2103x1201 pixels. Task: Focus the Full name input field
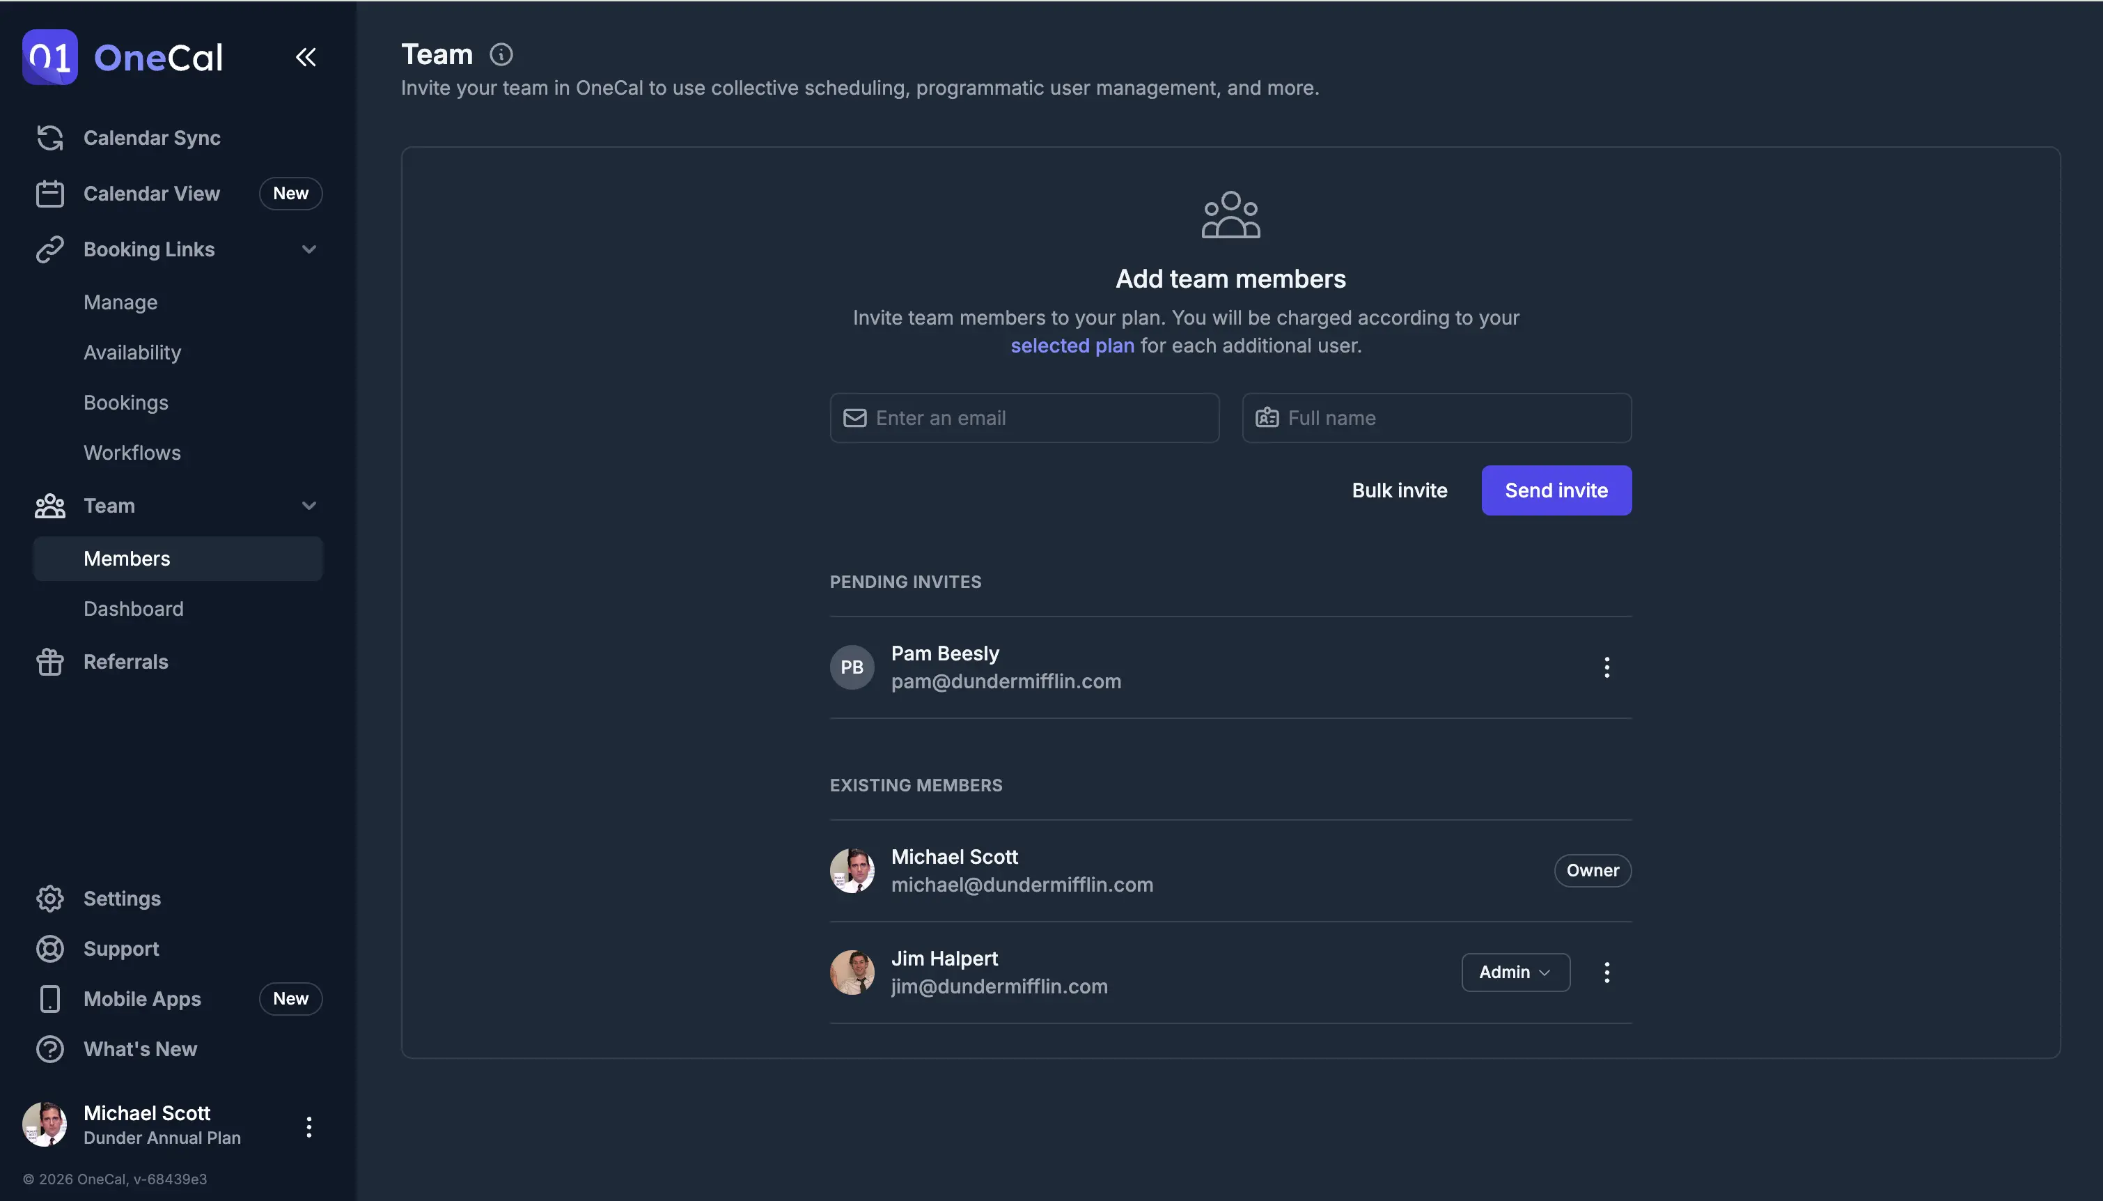[x=1437, y=418]
